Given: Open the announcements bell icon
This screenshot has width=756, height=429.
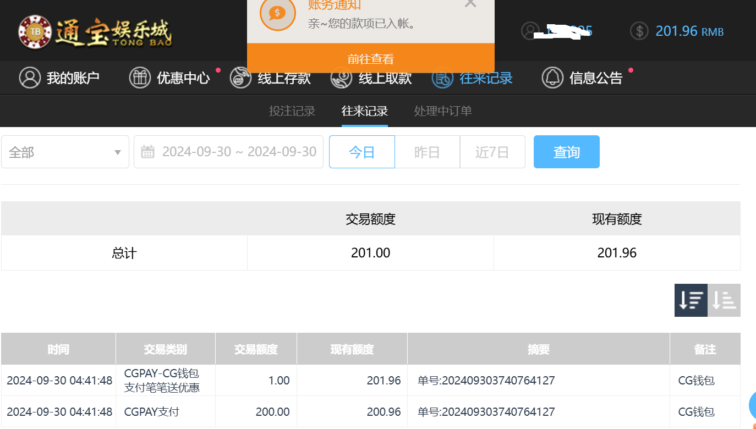Looking at the screenshot, I should (x=552, y=78).
